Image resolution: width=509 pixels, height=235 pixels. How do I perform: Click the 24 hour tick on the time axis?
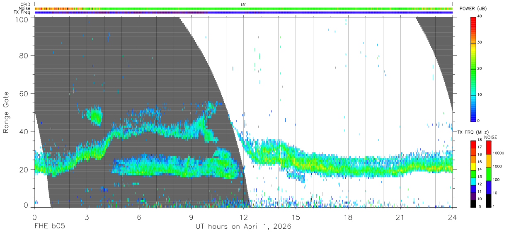coord(453,217)
